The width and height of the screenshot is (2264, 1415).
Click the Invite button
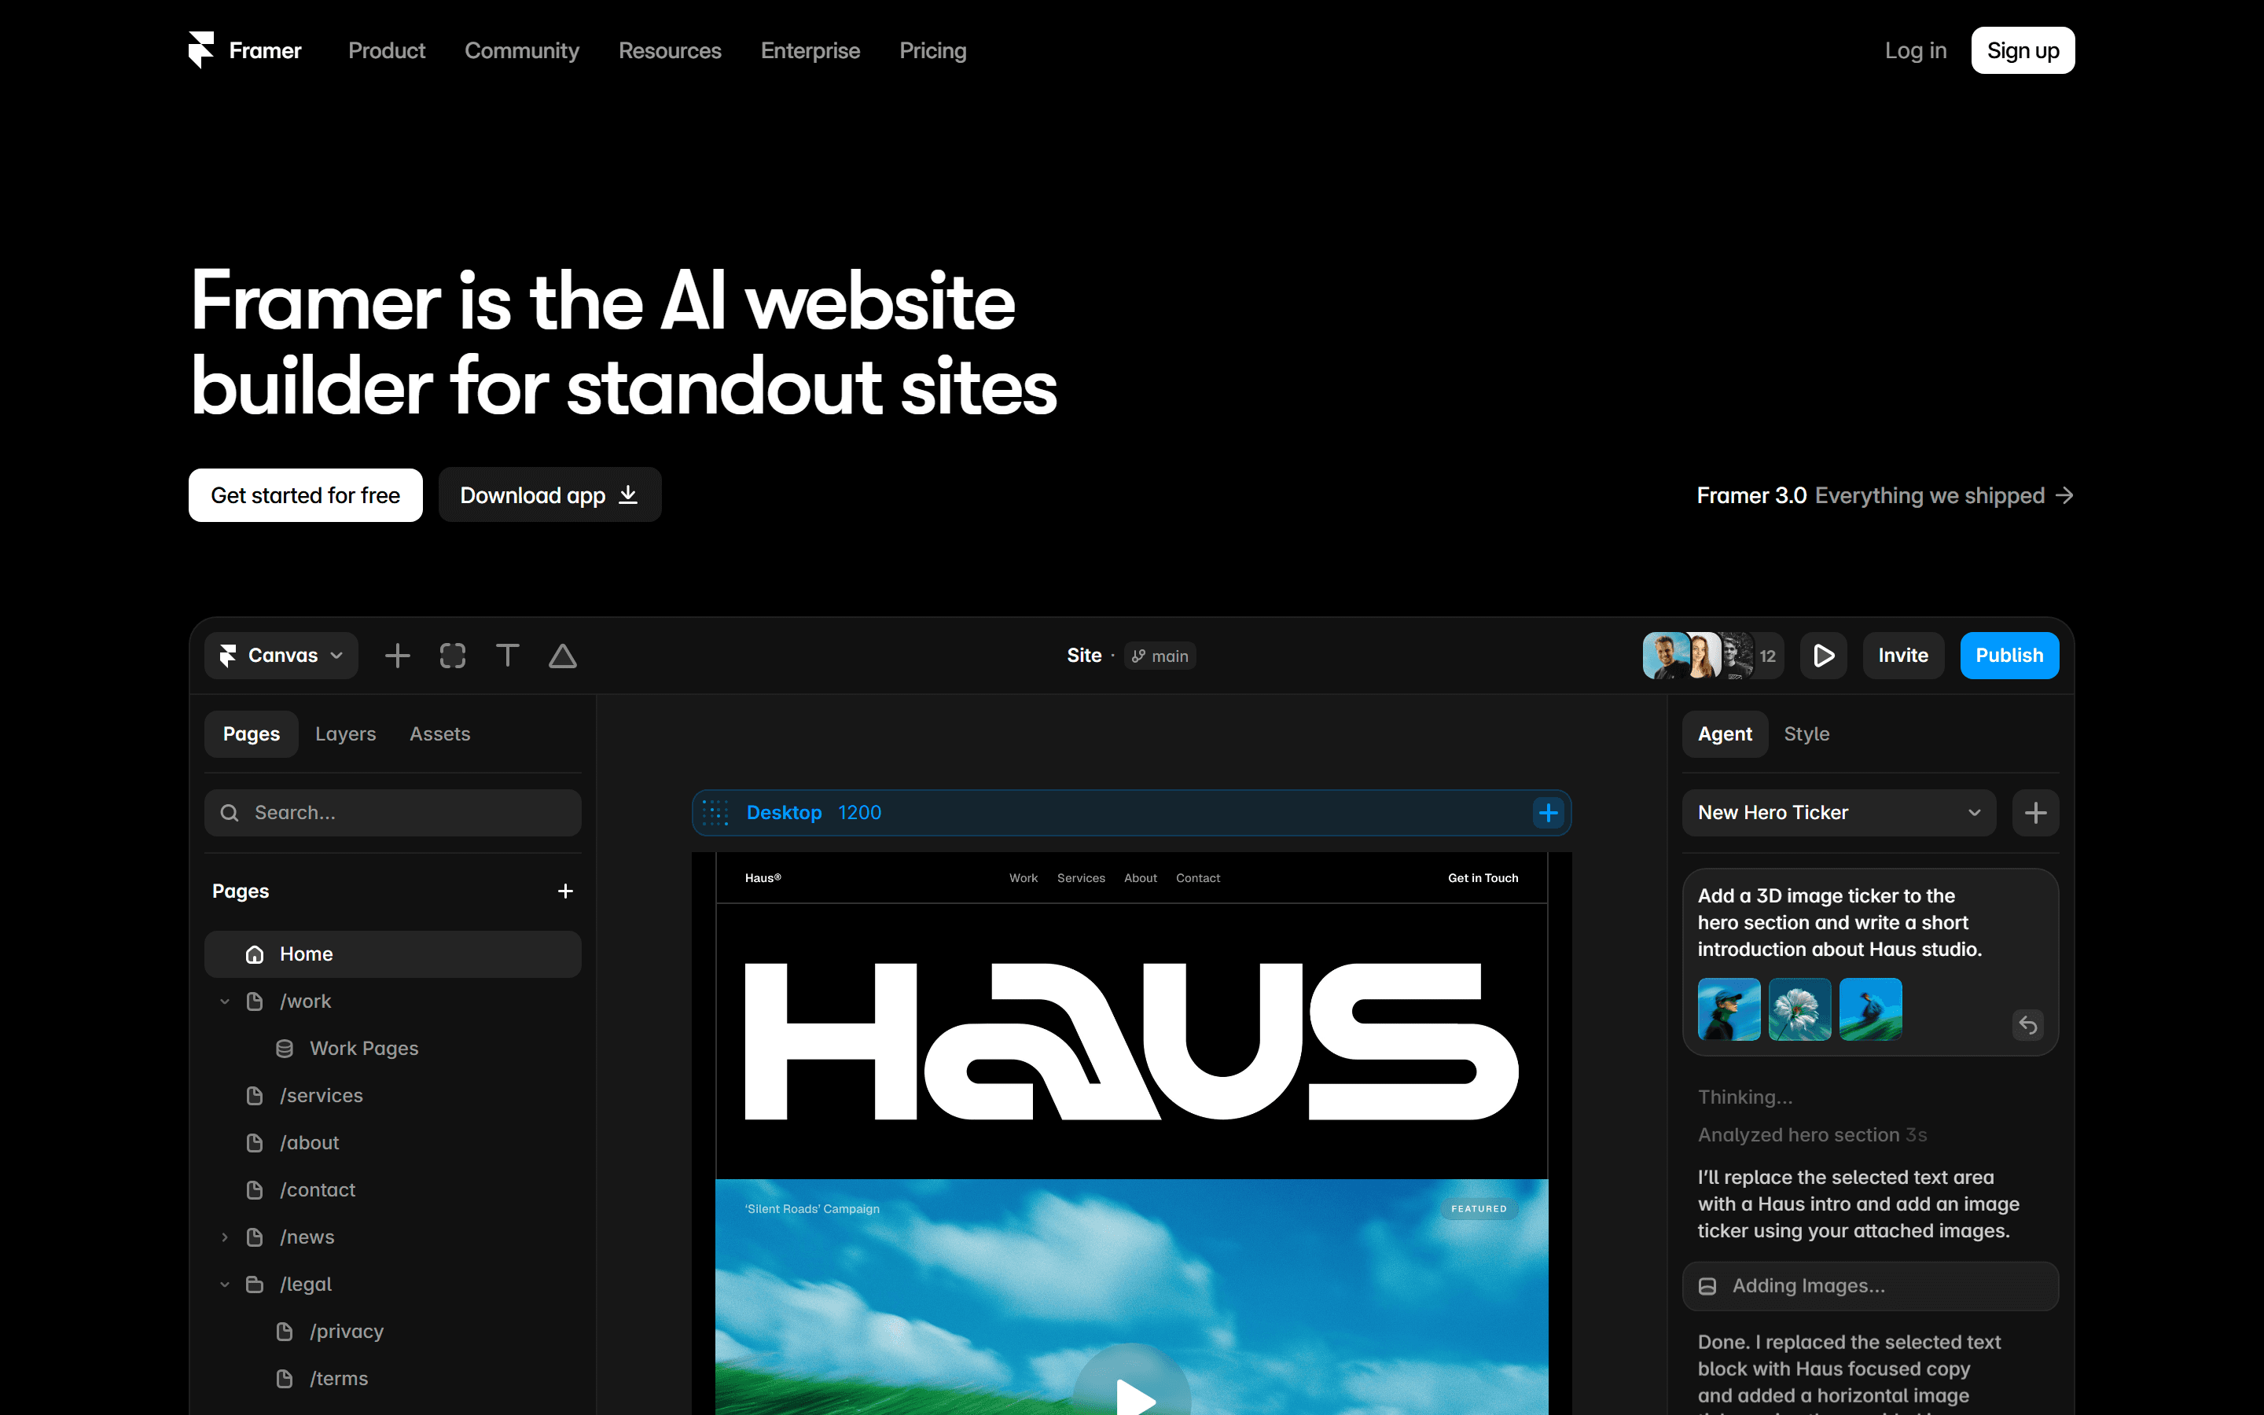tap(1903, 656)
